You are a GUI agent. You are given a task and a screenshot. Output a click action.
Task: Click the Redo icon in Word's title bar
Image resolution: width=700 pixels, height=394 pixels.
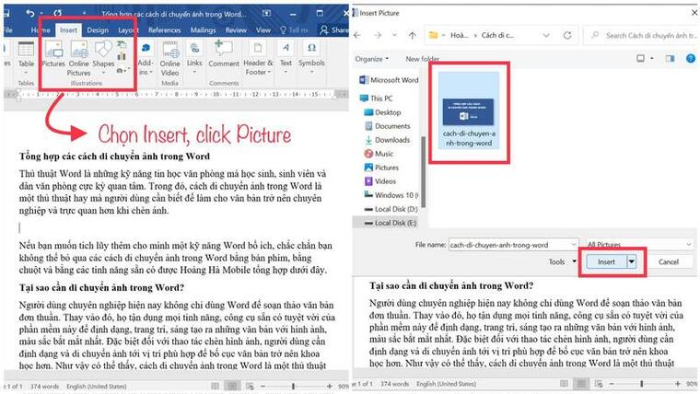pos(58,14)
